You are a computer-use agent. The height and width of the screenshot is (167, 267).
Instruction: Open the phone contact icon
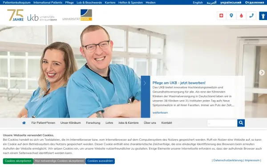(x=251, y=16)
